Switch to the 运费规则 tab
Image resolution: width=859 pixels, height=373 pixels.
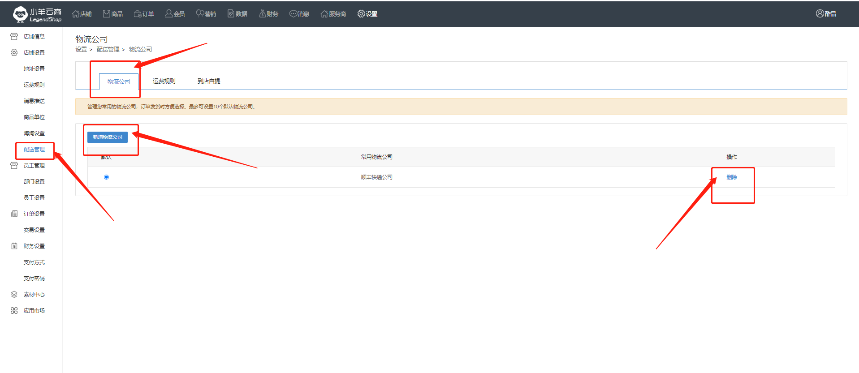(x=164, y=81)
